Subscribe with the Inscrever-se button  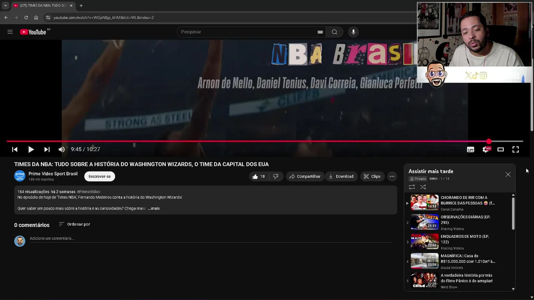click(x=100, y=176)
